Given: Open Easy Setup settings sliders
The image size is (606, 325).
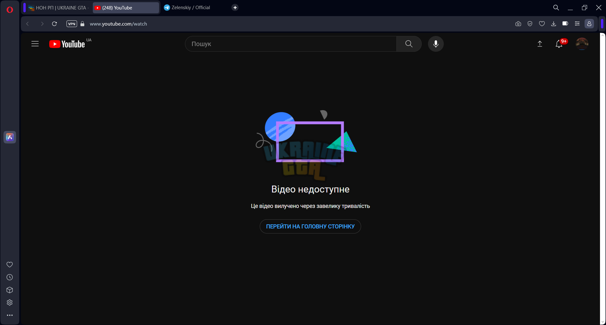Looking at the screenshot, I should click(x=577, y=24).
